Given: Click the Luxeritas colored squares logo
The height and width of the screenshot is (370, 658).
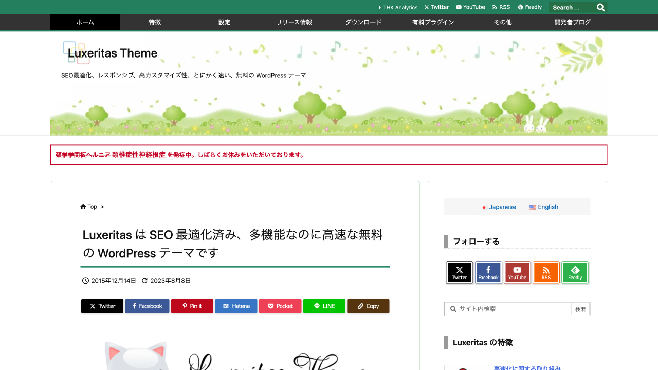Looking at the screenshot, I should click(76, 52).
